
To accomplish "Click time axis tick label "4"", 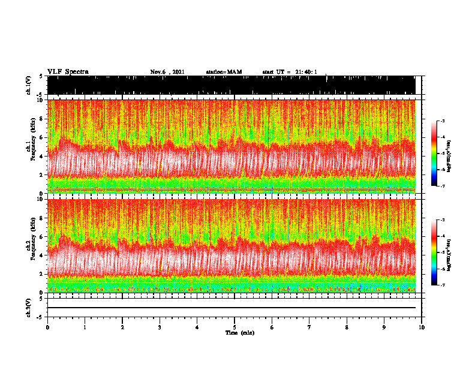I will click(x=197, y=327).
